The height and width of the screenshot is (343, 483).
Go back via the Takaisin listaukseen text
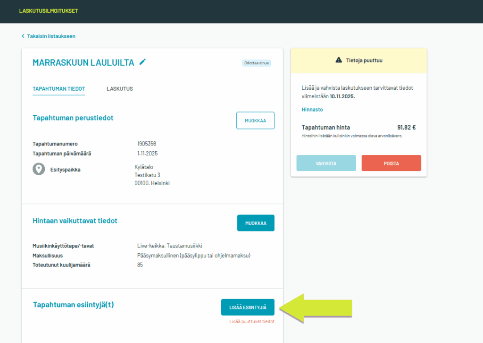coord(51,36)
